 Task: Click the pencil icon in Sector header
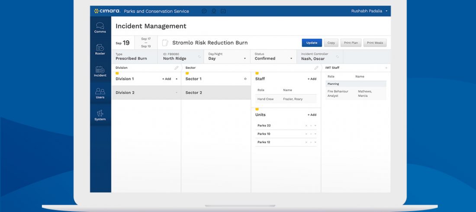(316, 68)
